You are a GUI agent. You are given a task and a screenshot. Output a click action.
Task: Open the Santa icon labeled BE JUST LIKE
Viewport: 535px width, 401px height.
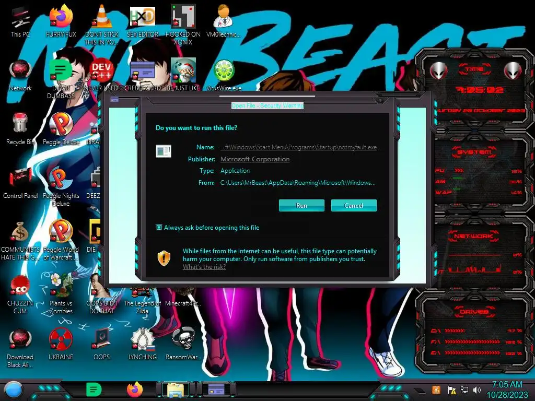(x=183, y=75)
